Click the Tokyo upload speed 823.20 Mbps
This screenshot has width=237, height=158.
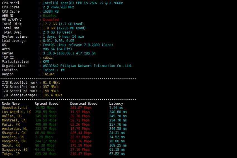tap(46, 154)
